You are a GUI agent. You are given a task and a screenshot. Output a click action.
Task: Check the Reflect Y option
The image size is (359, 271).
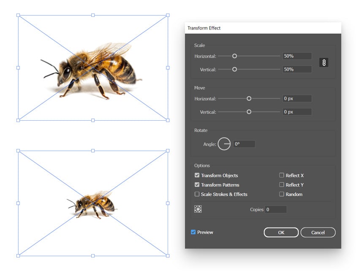coord(282,185)
